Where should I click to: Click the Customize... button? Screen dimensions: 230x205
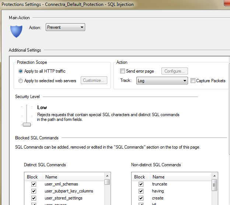(x=94, y=80)
